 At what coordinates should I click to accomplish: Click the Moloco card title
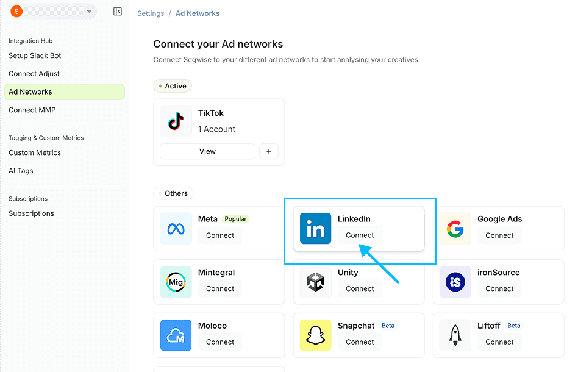tap(212, 326)
